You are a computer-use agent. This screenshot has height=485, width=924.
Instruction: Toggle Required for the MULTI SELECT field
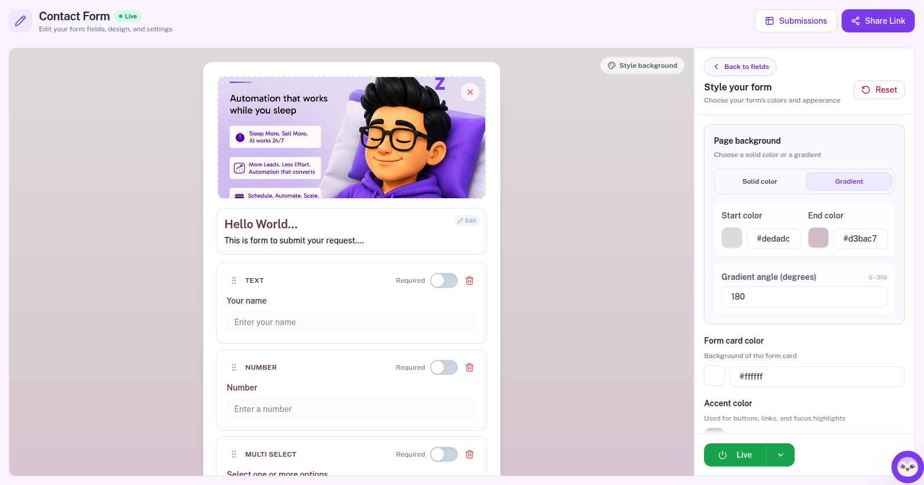pyautogui.click(x=444, y=454)
